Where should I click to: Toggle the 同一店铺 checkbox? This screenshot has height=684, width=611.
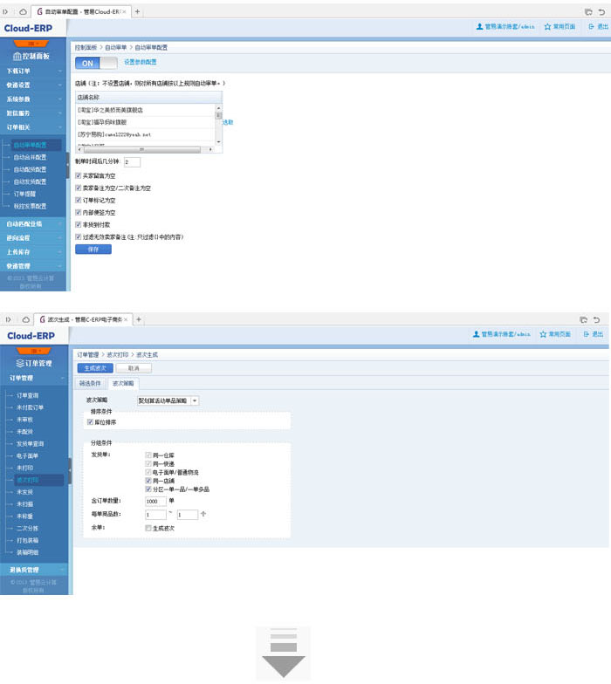[x=148, y=480]
